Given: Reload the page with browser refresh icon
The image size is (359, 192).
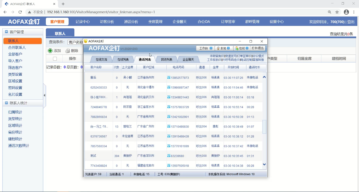Looking at the screenshot, I should [20, 12].
